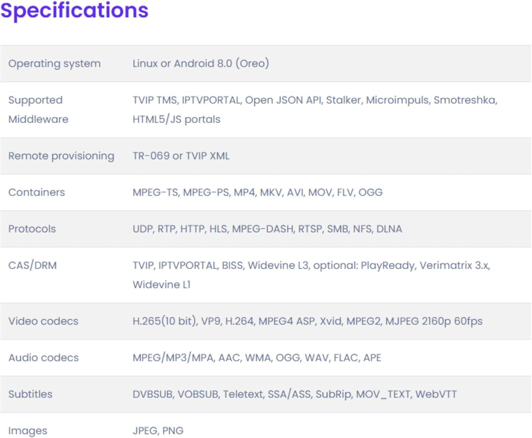
Task: Click 'TR-069 or TVIP XML' value
Action: [181, 156]
